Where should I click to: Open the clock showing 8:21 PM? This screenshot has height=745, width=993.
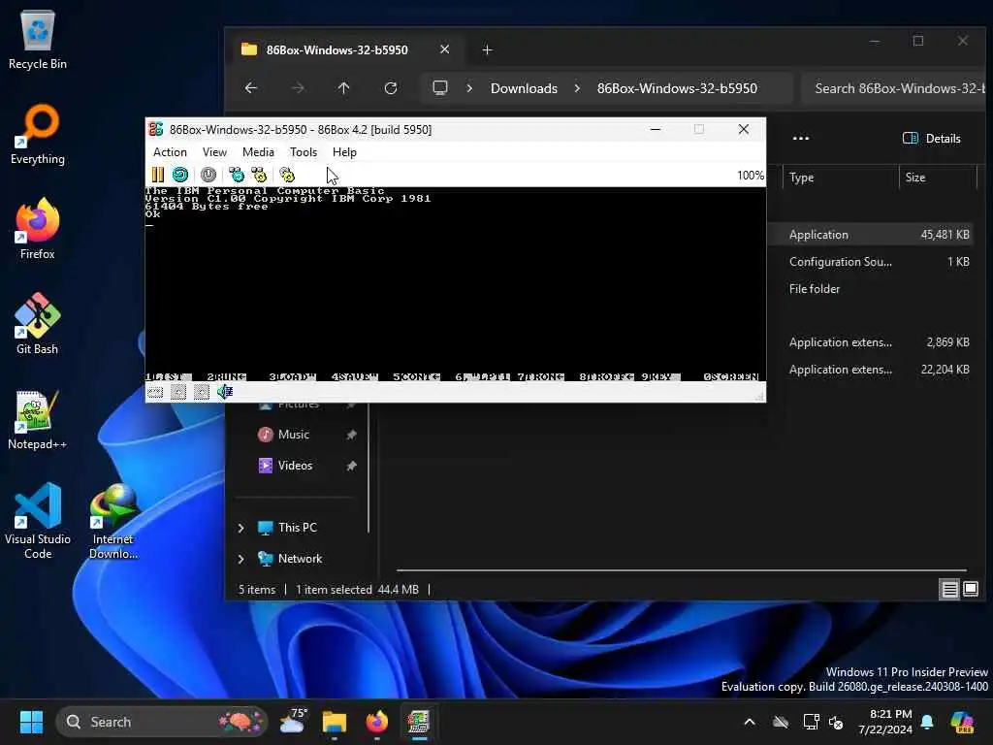(x=885, y=722)
